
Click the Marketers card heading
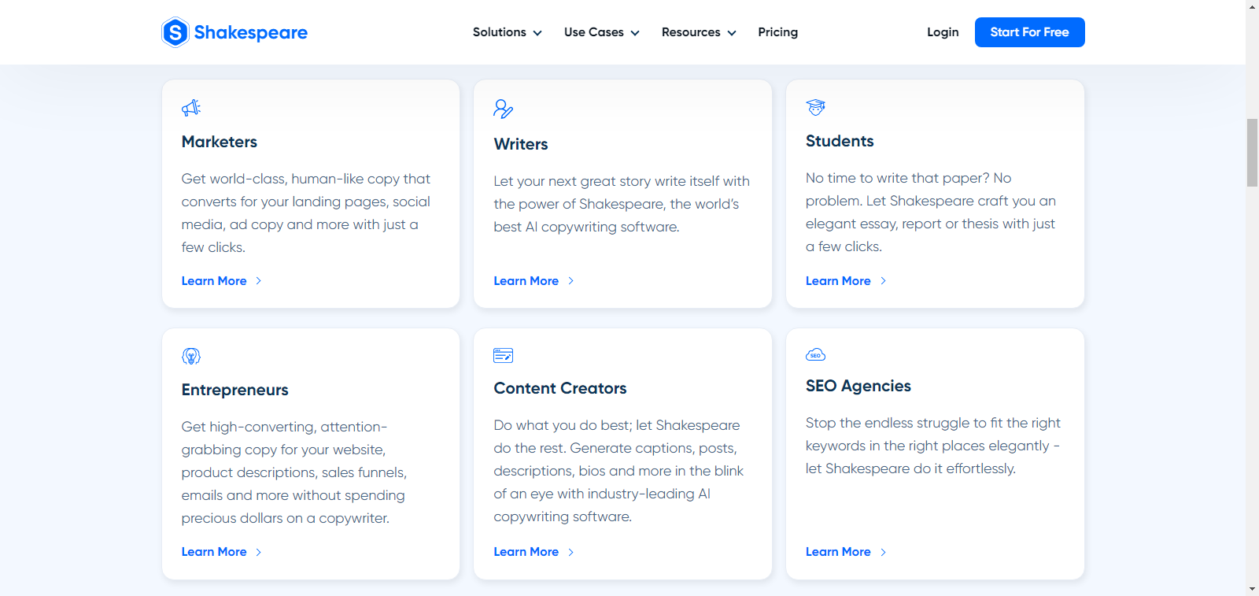point(220,142)
